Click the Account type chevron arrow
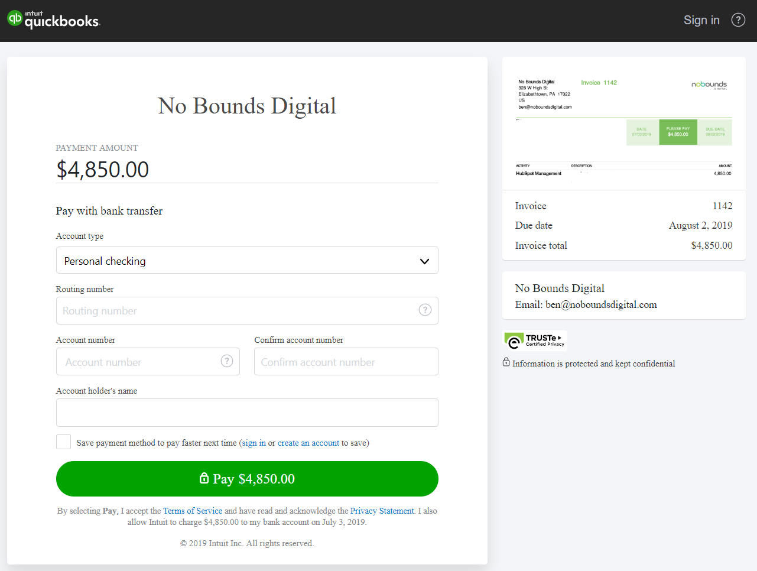Image resolution: width=757 pixels, height=571 pixels. coord(424,261)
